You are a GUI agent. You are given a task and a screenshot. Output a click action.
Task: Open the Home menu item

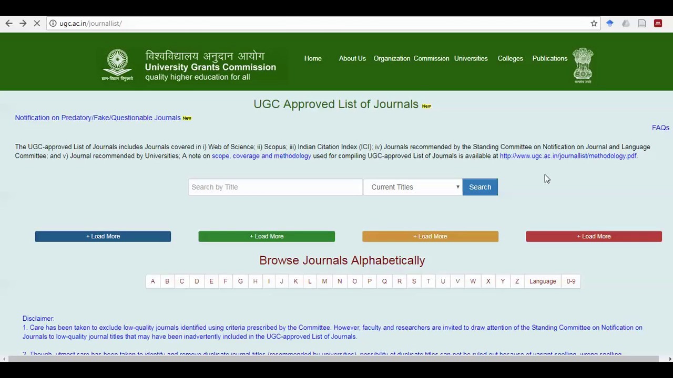[x=313, y=58]
